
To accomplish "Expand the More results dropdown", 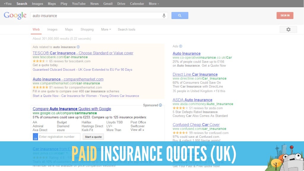I will (x=106, y=29).
